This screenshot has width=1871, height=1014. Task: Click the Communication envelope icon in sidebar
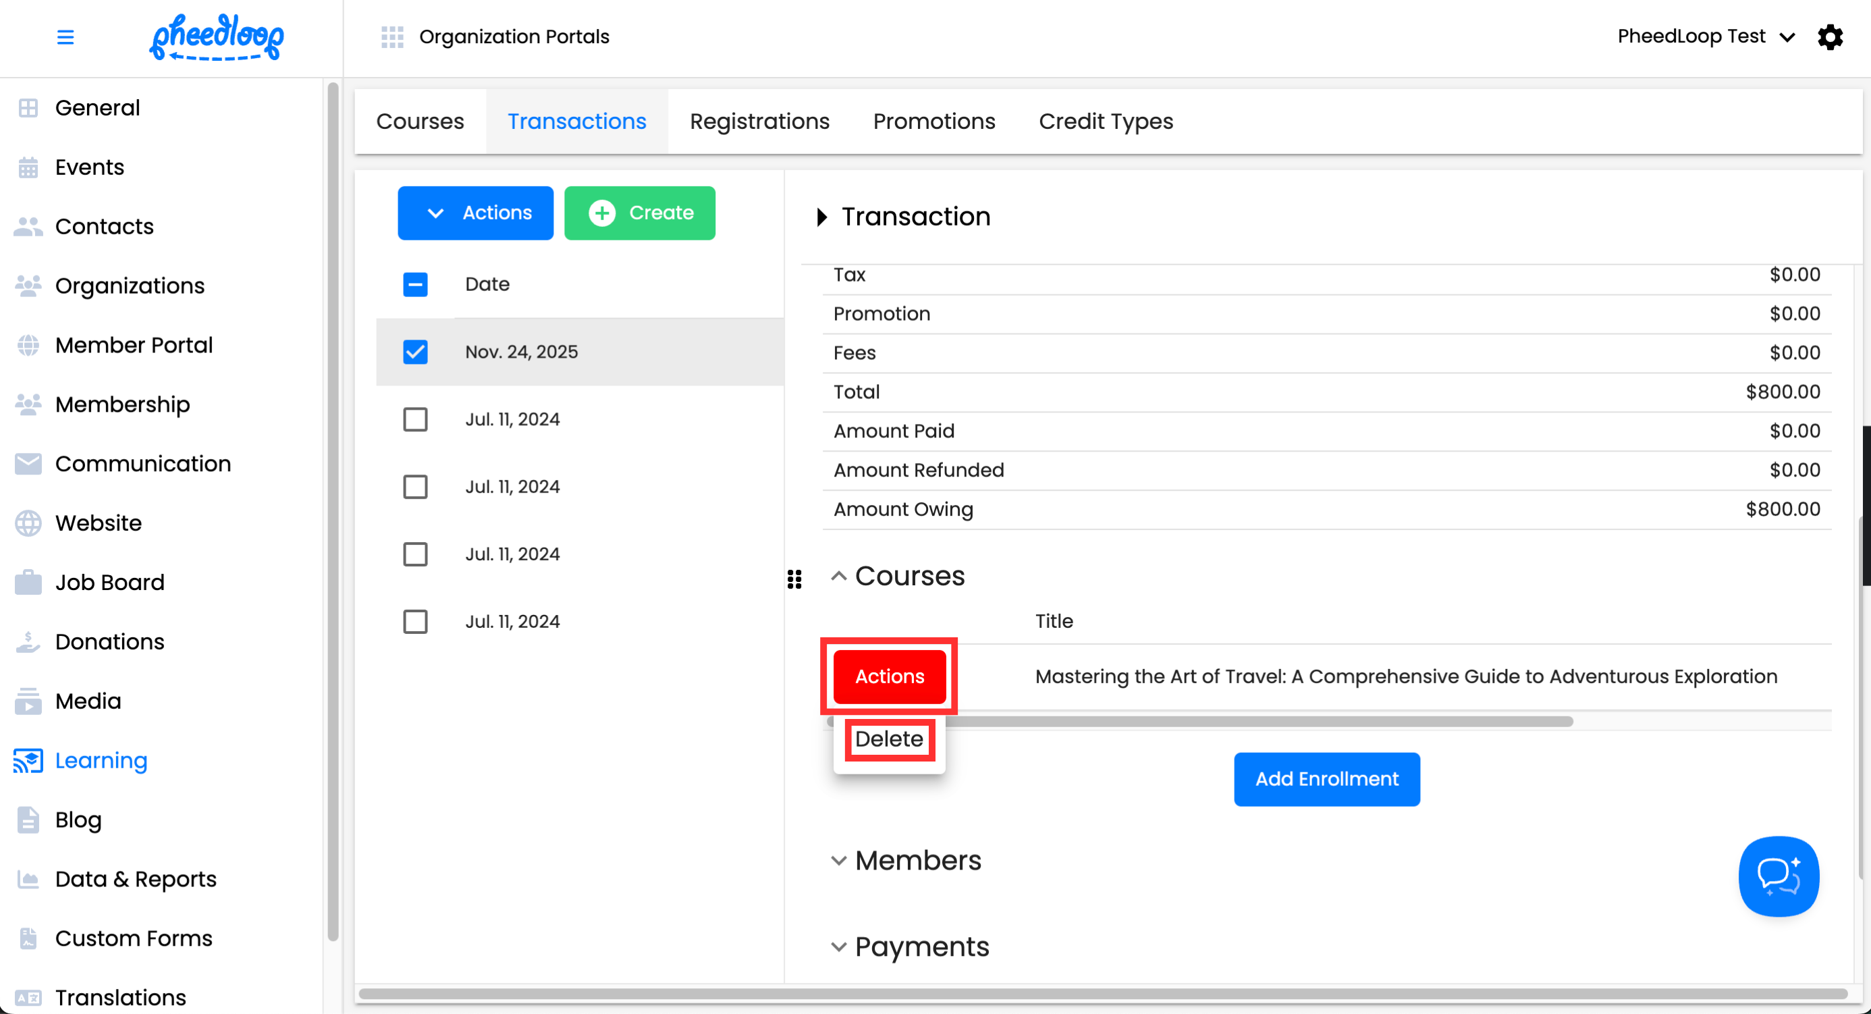click(28, 463)
